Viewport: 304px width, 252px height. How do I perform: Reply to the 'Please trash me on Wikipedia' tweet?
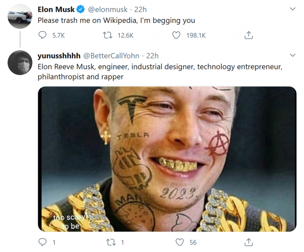[43, 36]
